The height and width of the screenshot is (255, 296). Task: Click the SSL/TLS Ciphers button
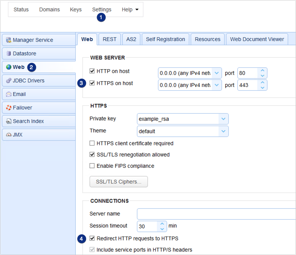pos(118,182)
